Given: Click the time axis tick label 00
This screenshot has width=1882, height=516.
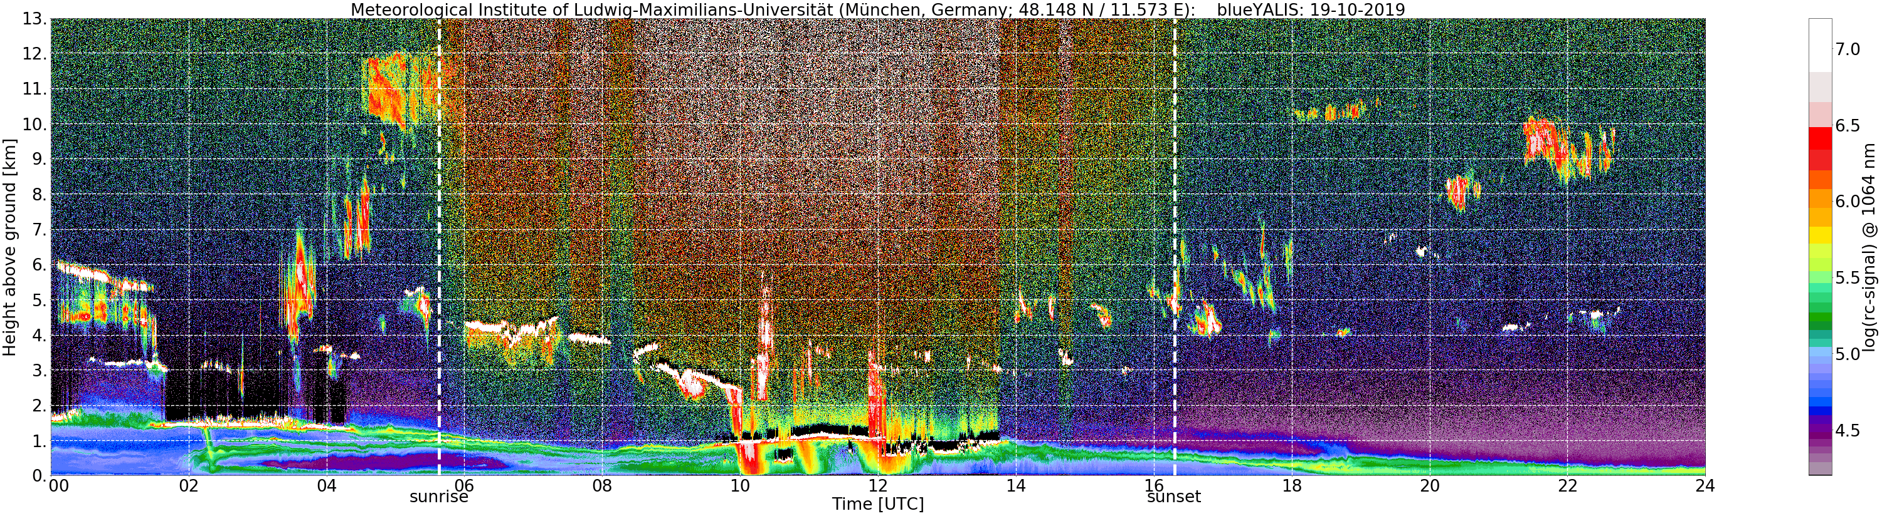Looking at the screenshot, I should (x=58, y=486).
